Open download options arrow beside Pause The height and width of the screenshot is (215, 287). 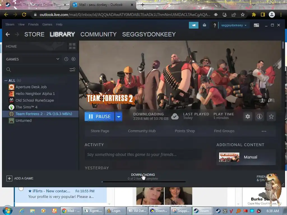tap(119, 116)
